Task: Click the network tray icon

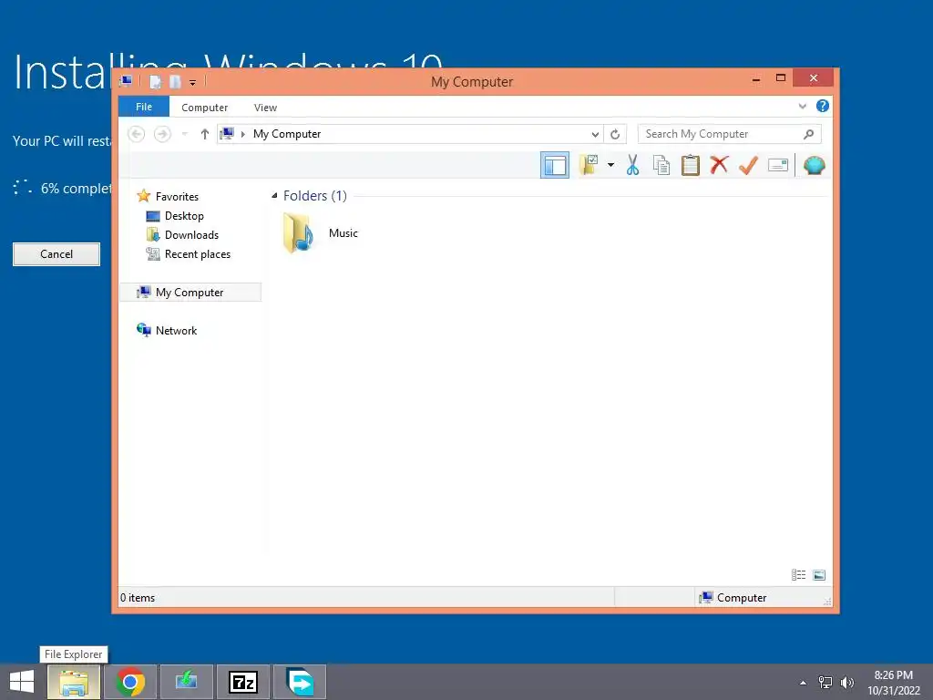Action: 825,682
